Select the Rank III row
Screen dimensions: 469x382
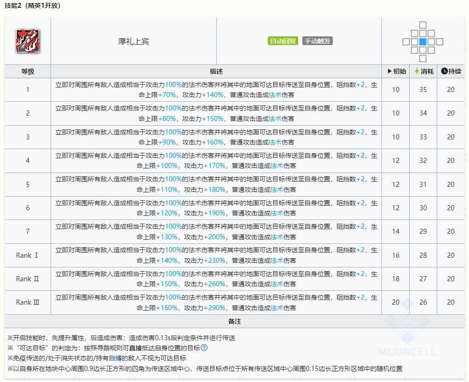coord(27,302)
